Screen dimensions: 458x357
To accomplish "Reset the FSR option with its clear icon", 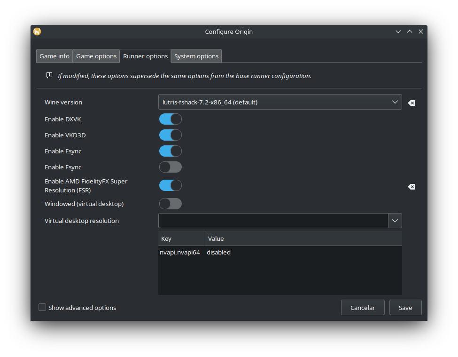I will click(x=411, y=187).
